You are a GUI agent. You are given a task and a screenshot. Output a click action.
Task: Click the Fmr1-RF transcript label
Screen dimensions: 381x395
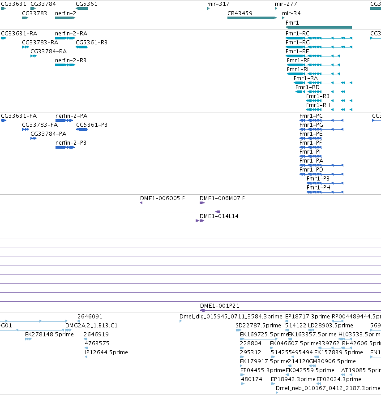pyautogui.click(x=299, y=60)
